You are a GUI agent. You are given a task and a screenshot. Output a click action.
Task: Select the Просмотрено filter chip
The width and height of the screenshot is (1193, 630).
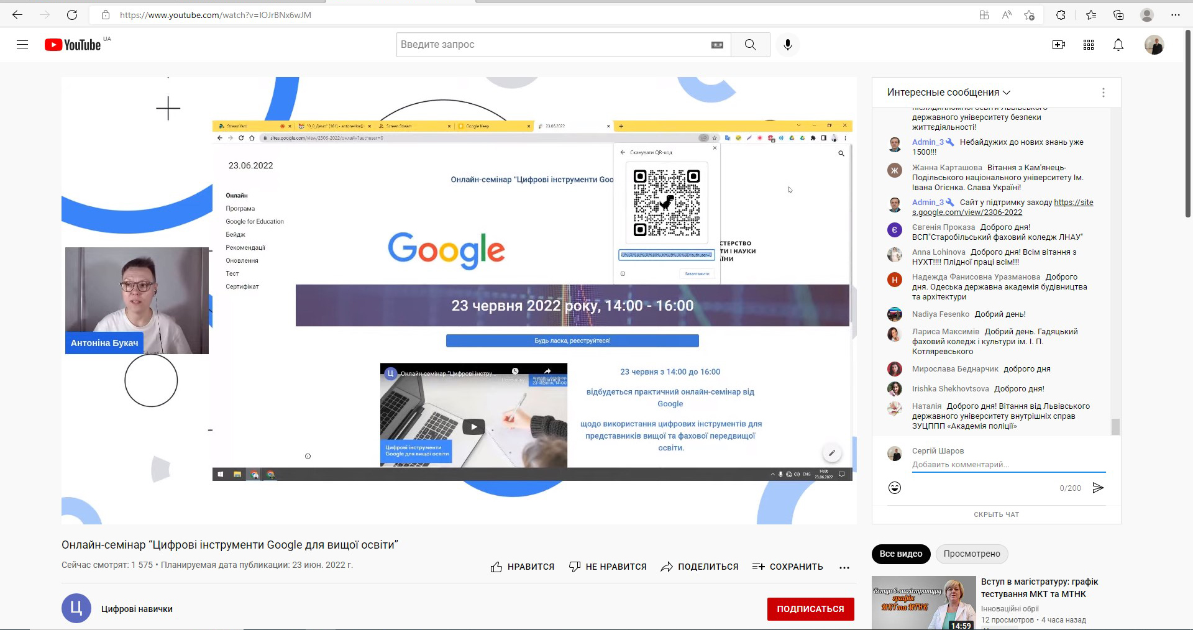tap(972, 554)
